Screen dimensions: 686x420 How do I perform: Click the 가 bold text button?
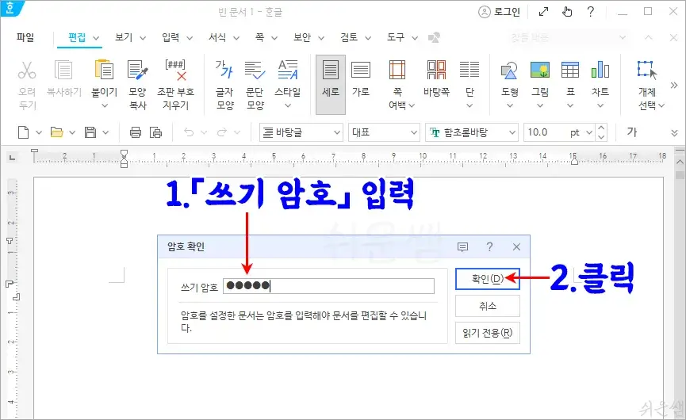(x=632, y=132)
